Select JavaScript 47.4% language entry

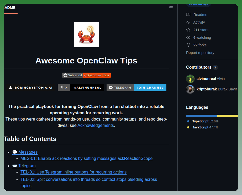[205, 127]
